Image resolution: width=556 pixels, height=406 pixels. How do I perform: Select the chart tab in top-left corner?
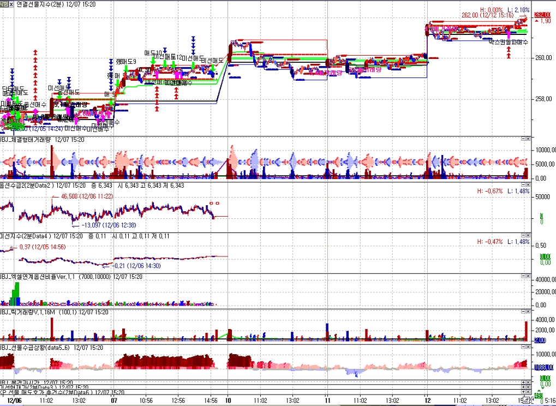pyautogui.click(x=4, y=4)
